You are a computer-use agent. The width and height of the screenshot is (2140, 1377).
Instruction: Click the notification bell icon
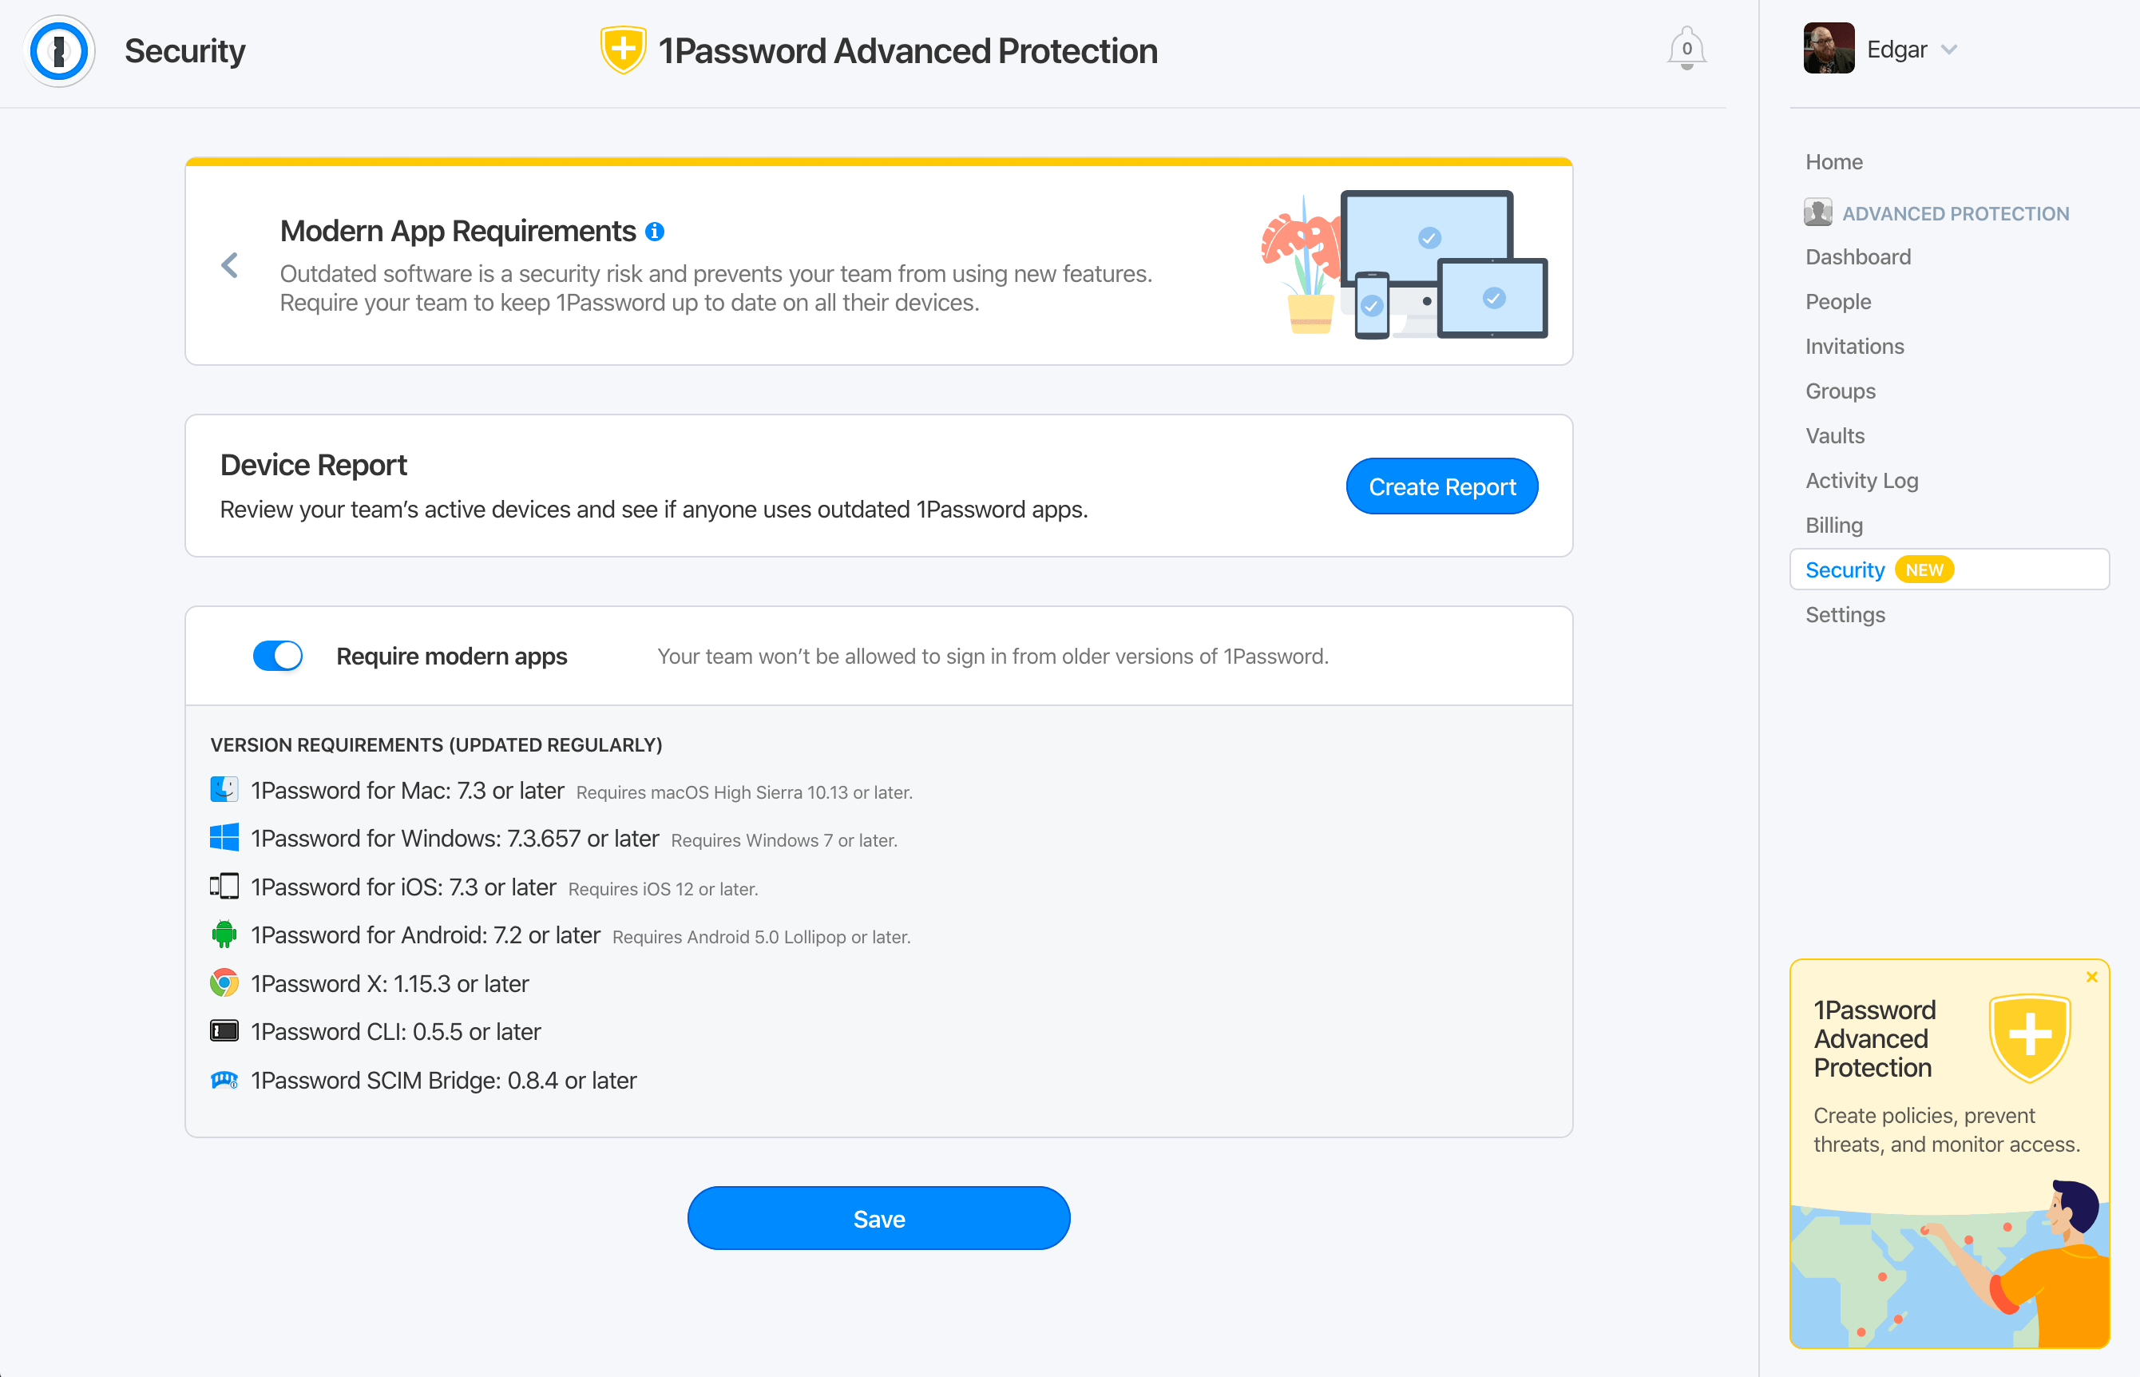pyautogui.click(x=1688, y=49)
